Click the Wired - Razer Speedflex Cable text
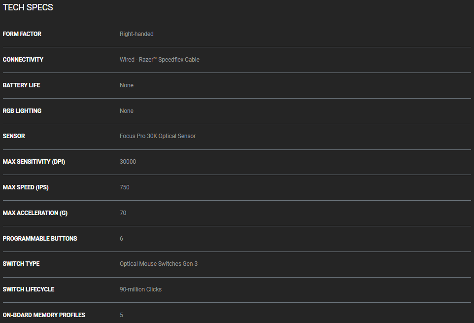This screenshot has width=474, height=323. tap(159, 60)
